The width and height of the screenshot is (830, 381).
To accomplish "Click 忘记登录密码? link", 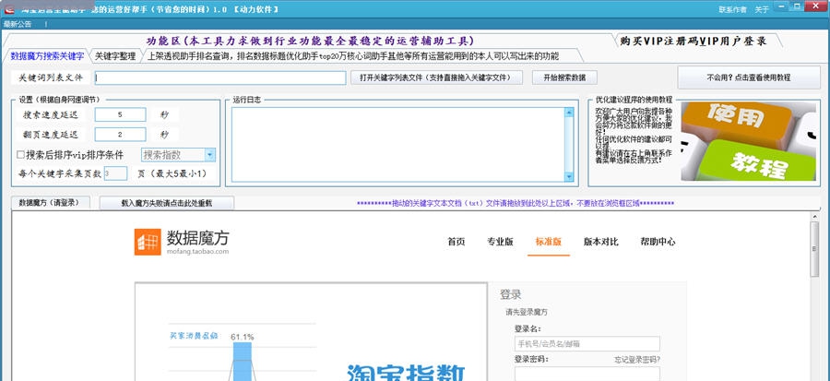I will point(637,359).
